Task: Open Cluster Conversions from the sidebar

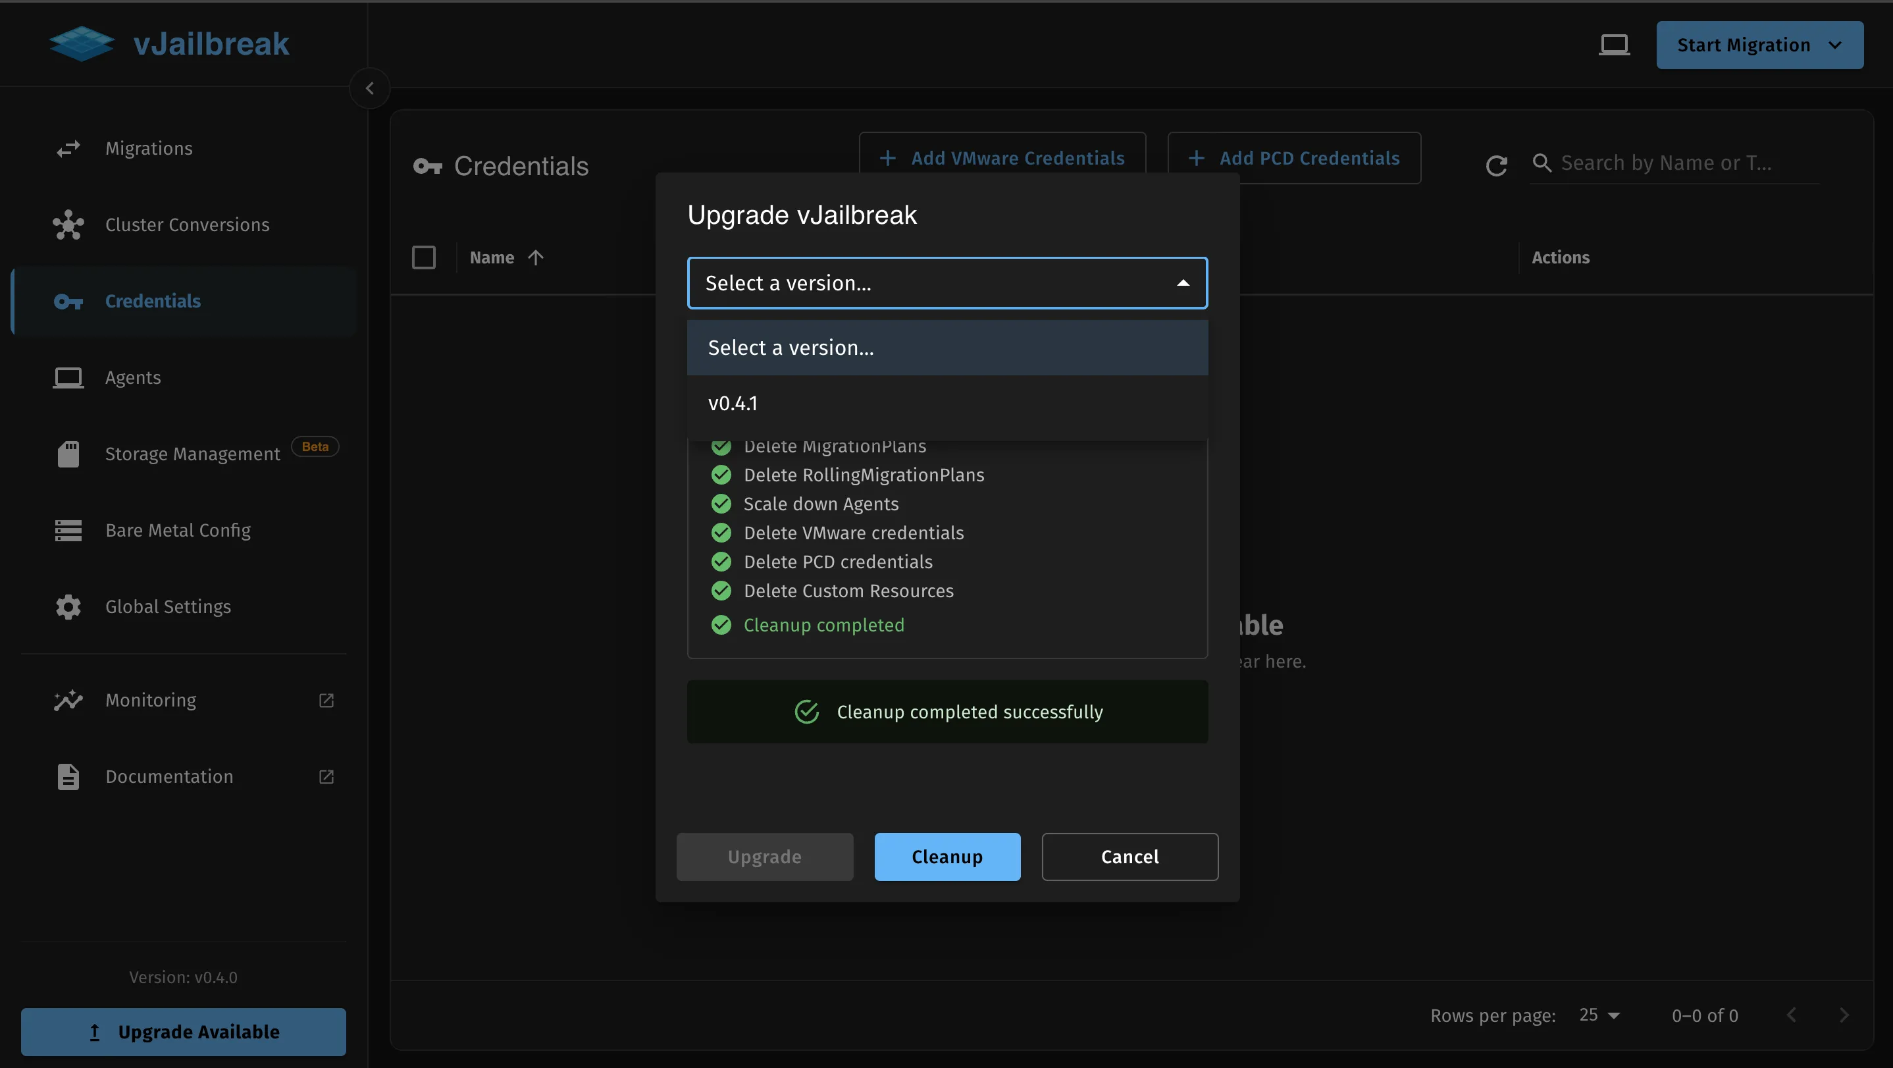Action: point(187,225)
